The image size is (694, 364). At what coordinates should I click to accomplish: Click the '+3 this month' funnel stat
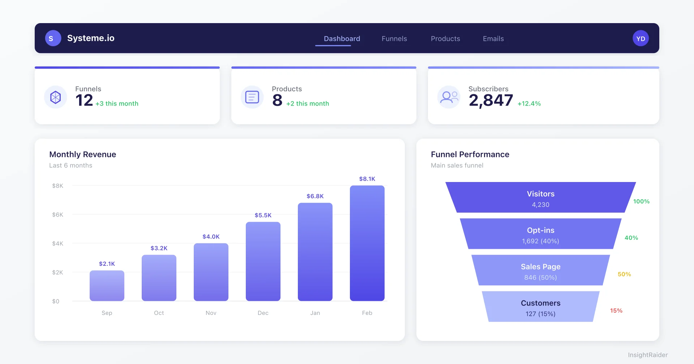click(x=117, y=104)
